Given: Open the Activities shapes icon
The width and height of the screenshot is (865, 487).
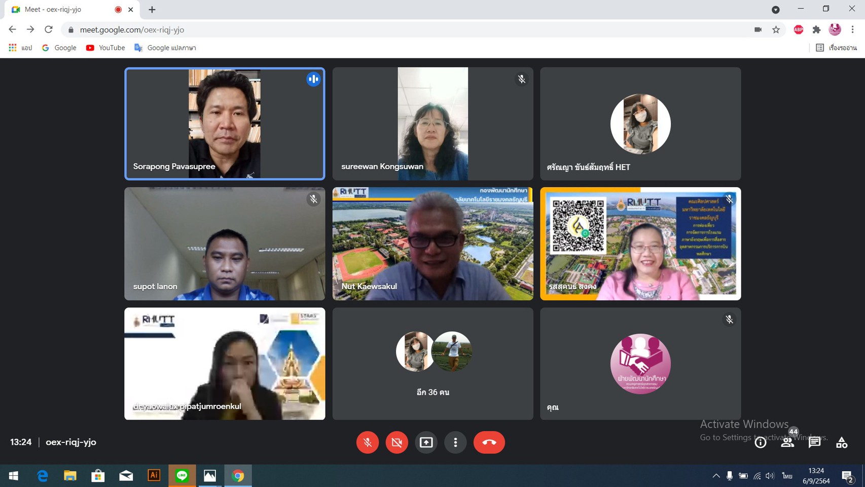Looking at the screenshot, I should click(842, 442).
